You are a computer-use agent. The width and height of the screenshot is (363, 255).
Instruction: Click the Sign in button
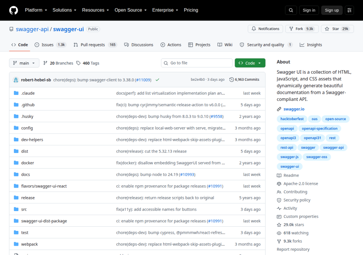click(x=309, y=10)
